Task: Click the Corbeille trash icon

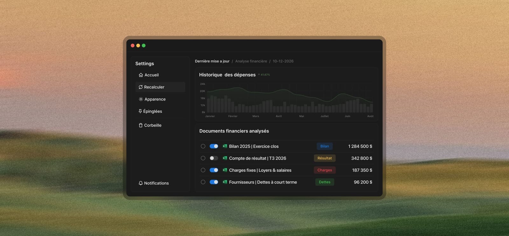Action: point(141,125)
